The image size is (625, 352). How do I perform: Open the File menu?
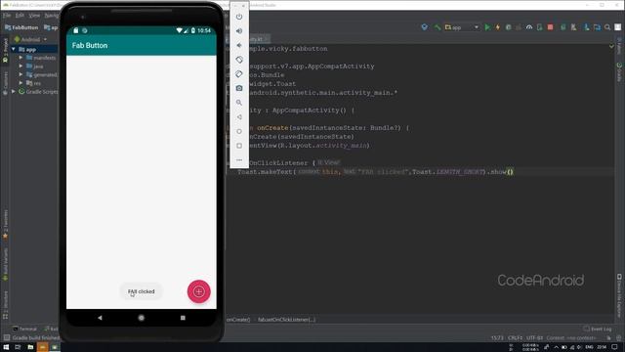pyautogui.click(x=7, y=16)
